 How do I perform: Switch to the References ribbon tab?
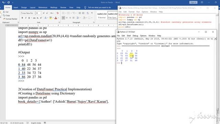coord(43,8)
